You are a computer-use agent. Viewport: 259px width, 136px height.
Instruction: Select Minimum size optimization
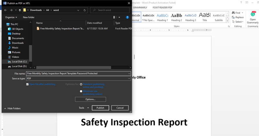pos(81,91)
